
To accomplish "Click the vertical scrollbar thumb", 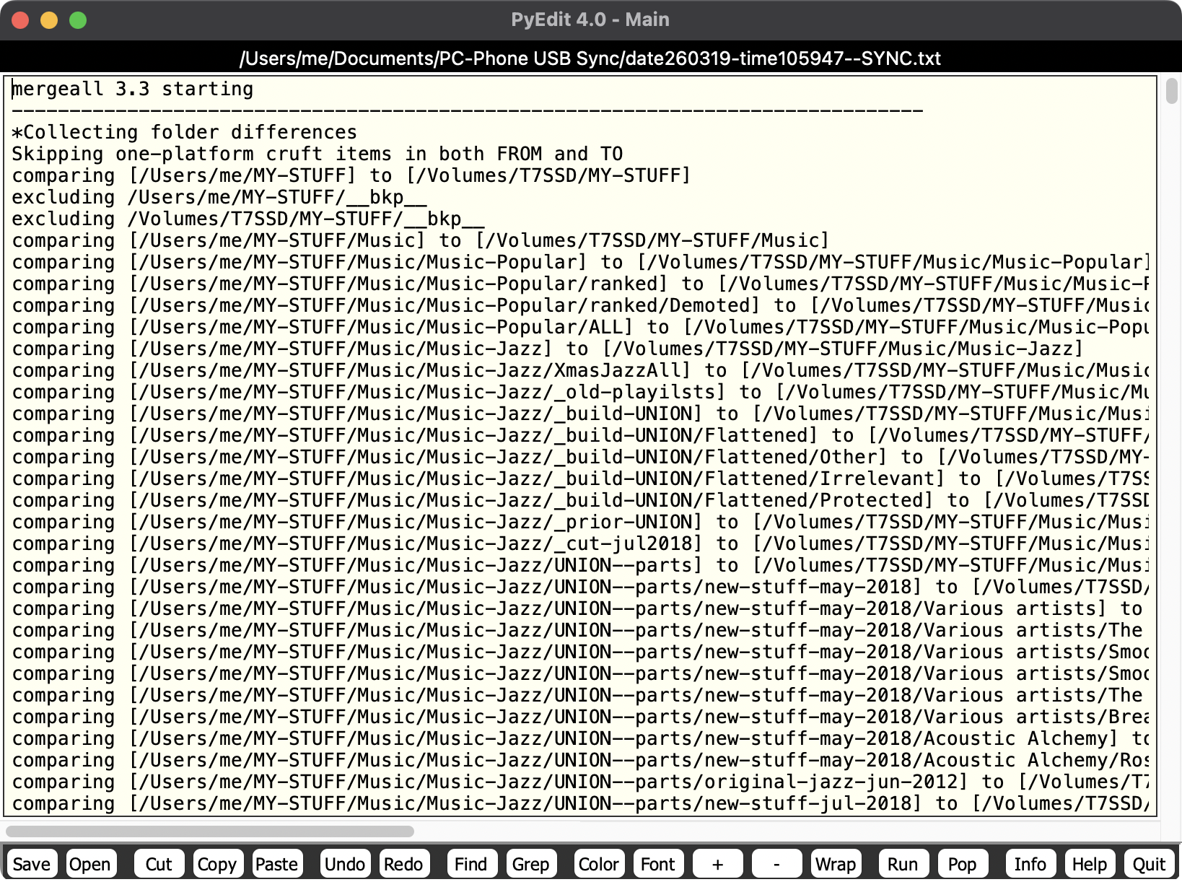I will click(x=1171, y=92).
